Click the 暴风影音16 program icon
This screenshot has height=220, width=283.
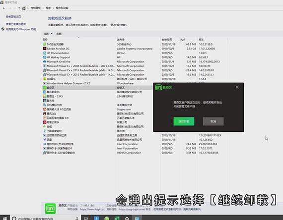click(45, 92)
